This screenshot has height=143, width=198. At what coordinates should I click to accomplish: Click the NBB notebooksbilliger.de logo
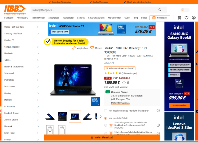point(15,10)
